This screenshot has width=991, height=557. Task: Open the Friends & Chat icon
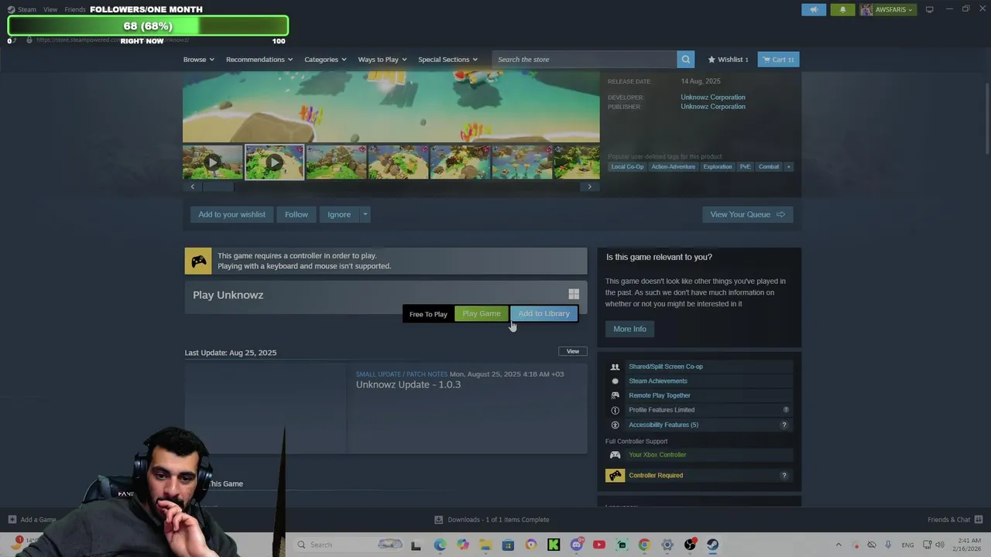coord(978,520)
